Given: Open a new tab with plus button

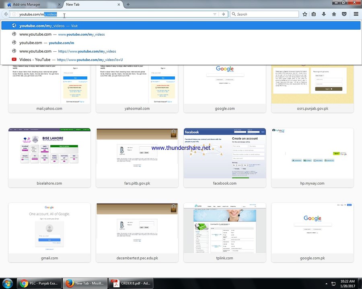Looking at the screenshot, I should tap(128, 4).
